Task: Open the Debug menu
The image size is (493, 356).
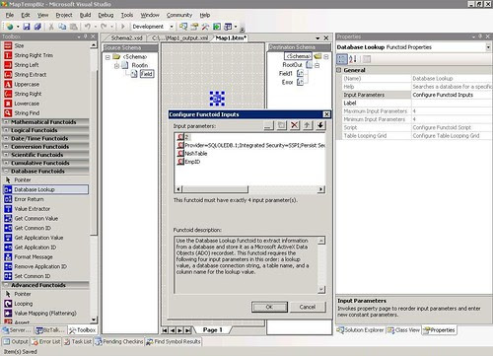Action: click(106, 15)
